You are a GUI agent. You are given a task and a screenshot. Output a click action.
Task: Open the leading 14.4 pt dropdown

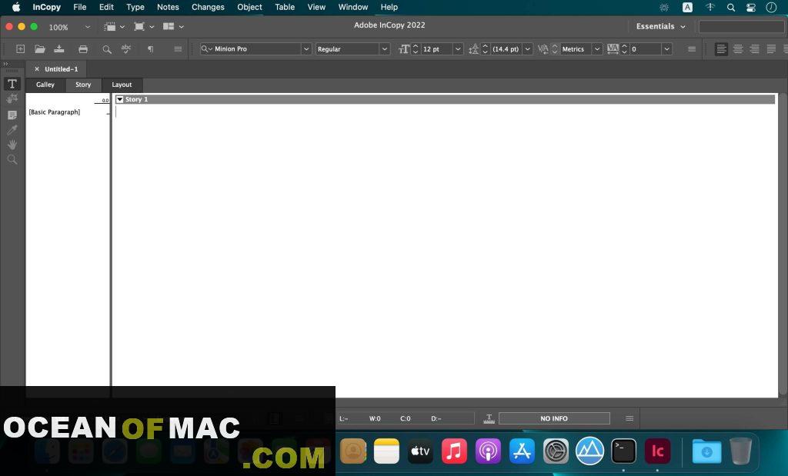[x=528, y=49]
